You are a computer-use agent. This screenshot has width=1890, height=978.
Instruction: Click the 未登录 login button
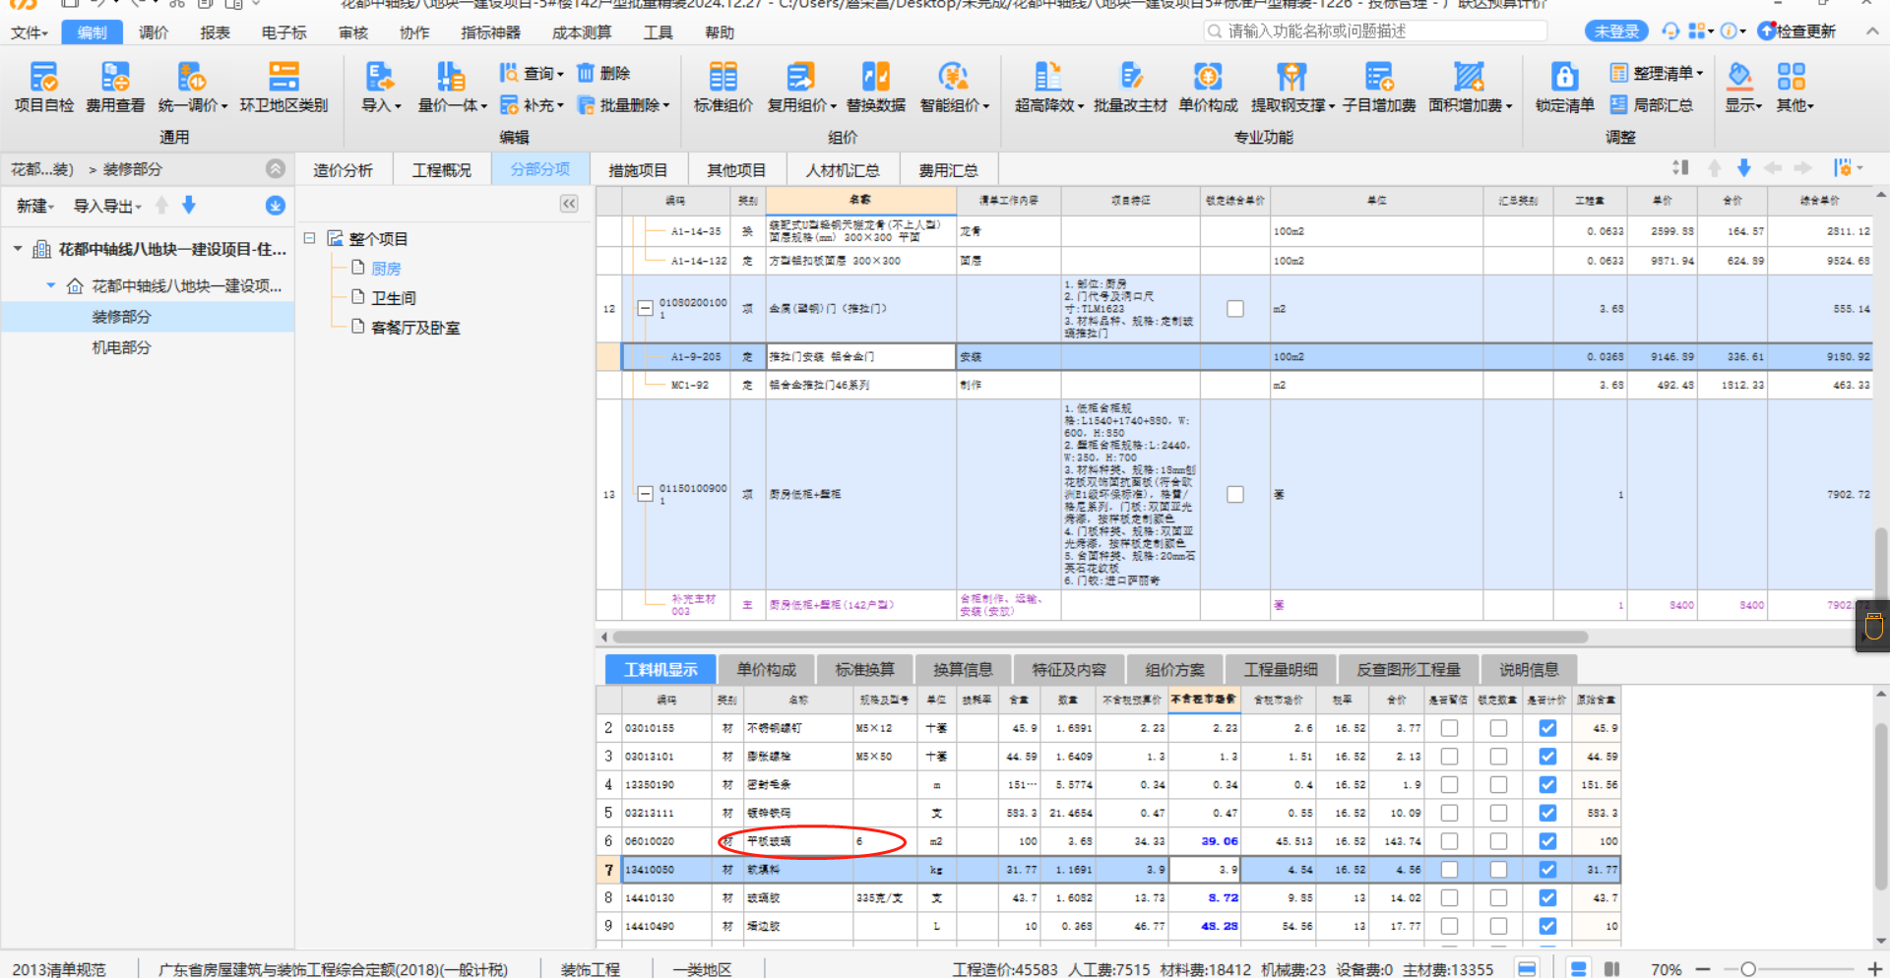(x=1616, y=31)
